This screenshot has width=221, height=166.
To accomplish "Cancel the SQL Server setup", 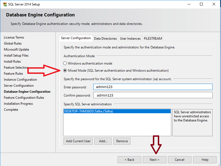I will (179, 160).
